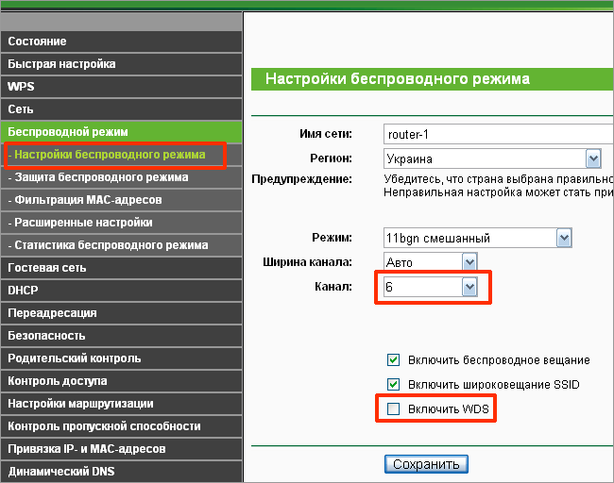The width and height of the screenshot is (614, 483).
Task: Select the WPS menu item
Action: 121,87
